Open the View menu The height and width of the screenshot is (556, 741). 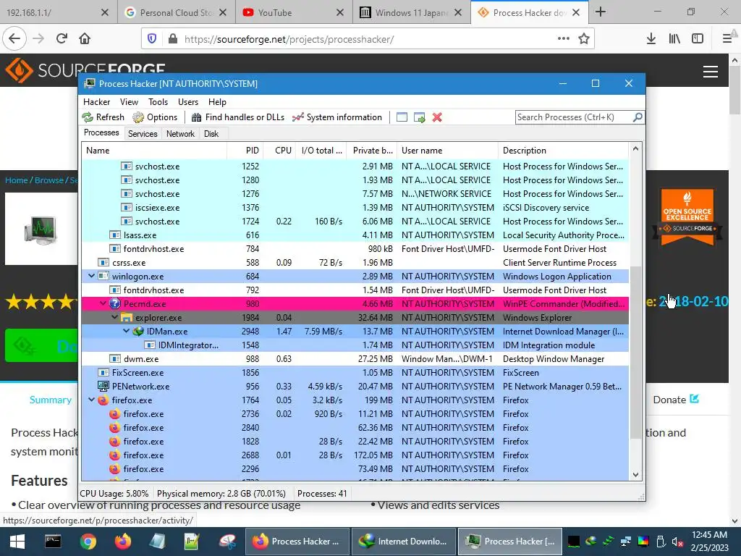coord(129,102)
